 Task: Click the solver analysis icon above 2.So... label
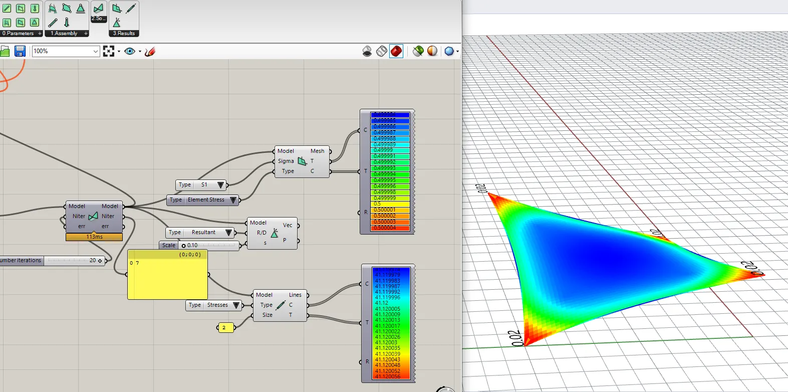point(99,9)
